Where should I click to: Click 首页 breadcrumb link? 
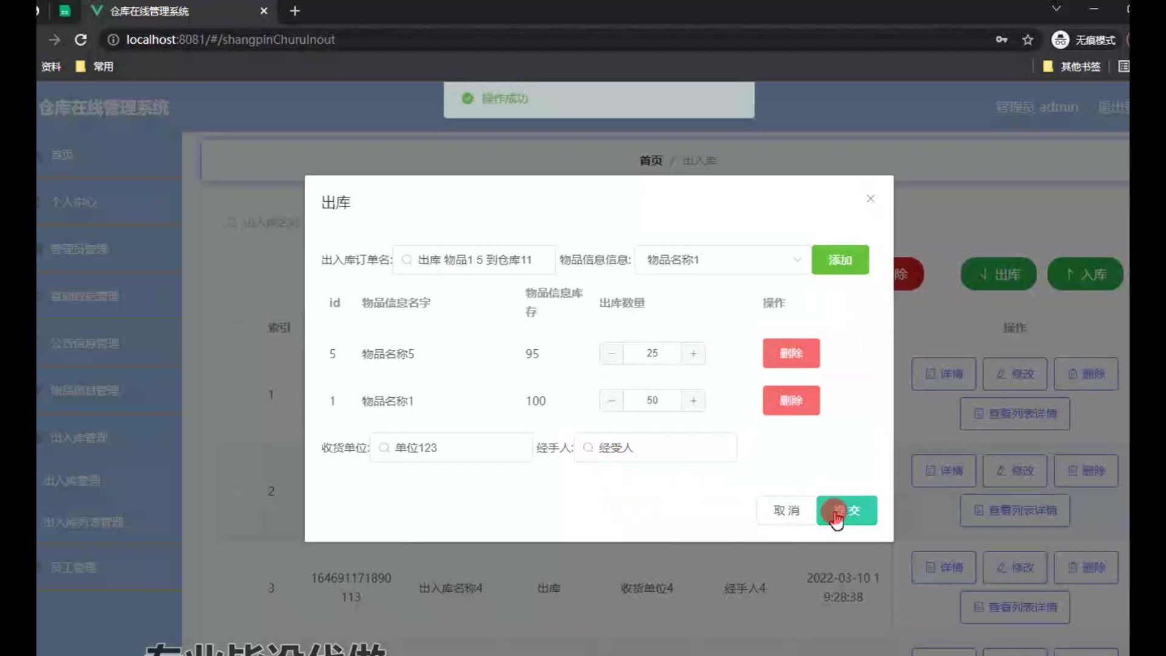(650, 161)
